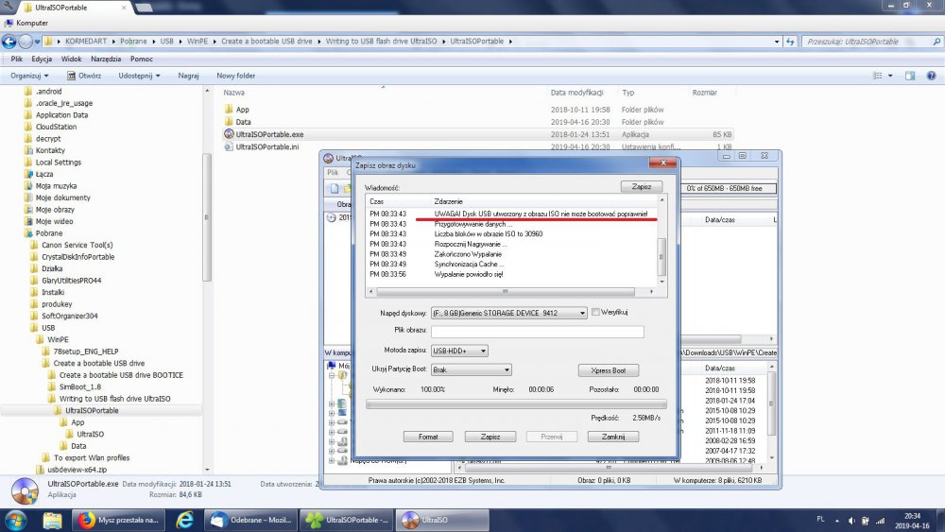Open the Organizuj toolbar menu

point(29,76)
